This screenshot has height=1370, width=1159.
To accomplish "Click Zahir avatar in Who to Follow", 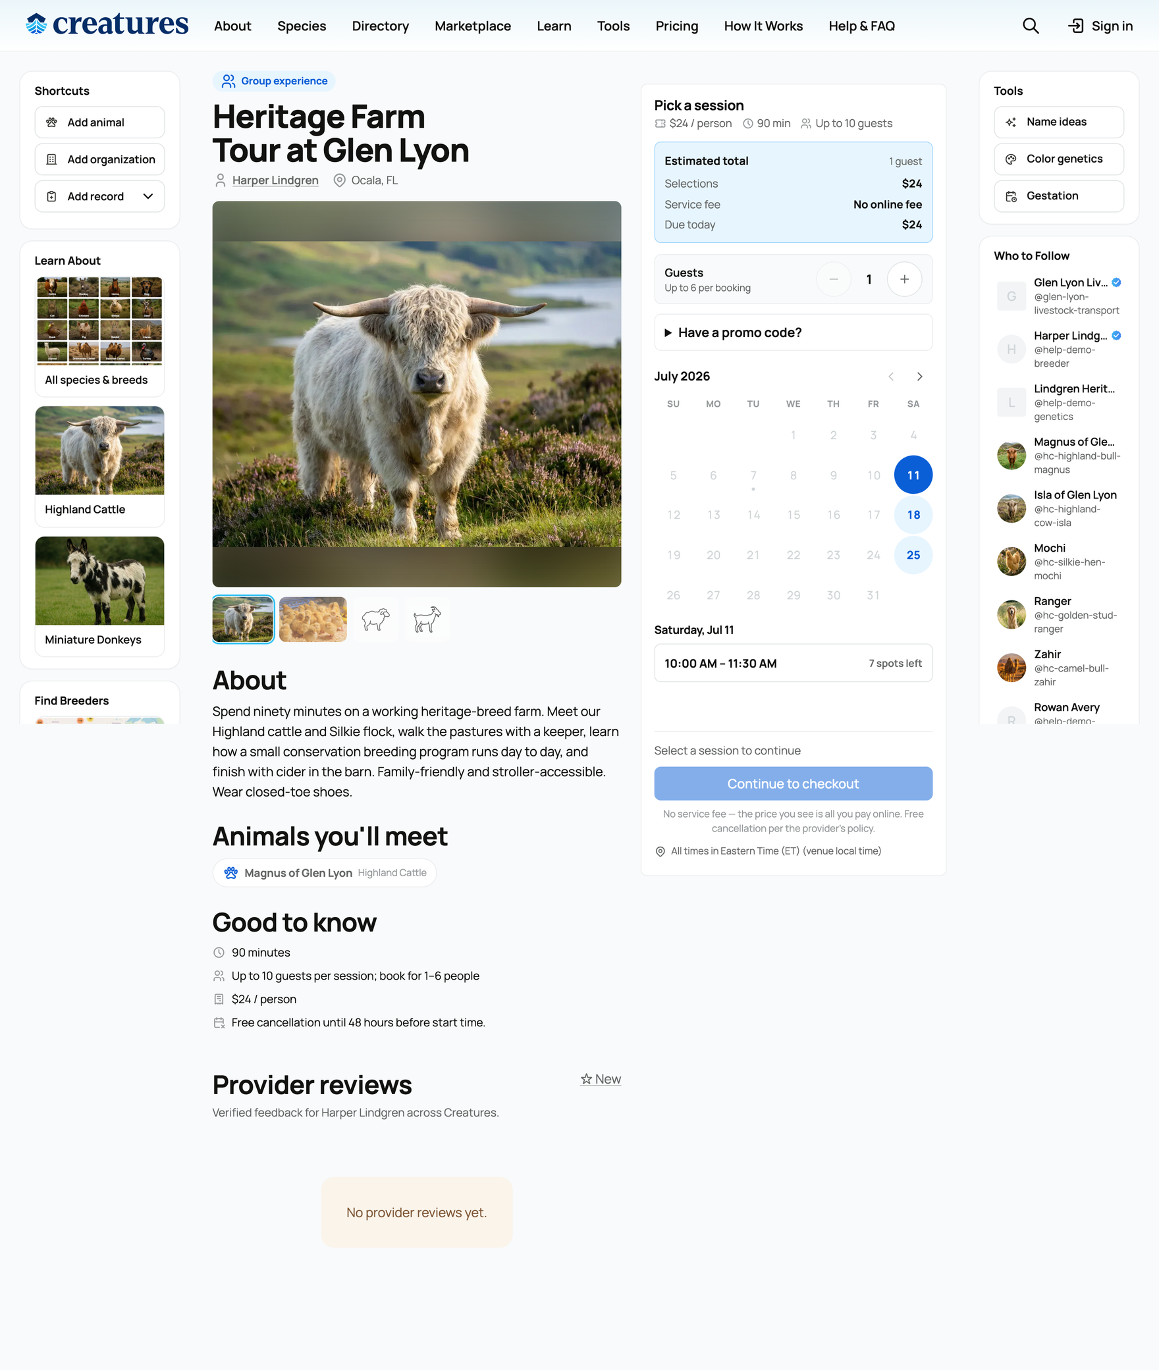I will [x=1011, y=668].
